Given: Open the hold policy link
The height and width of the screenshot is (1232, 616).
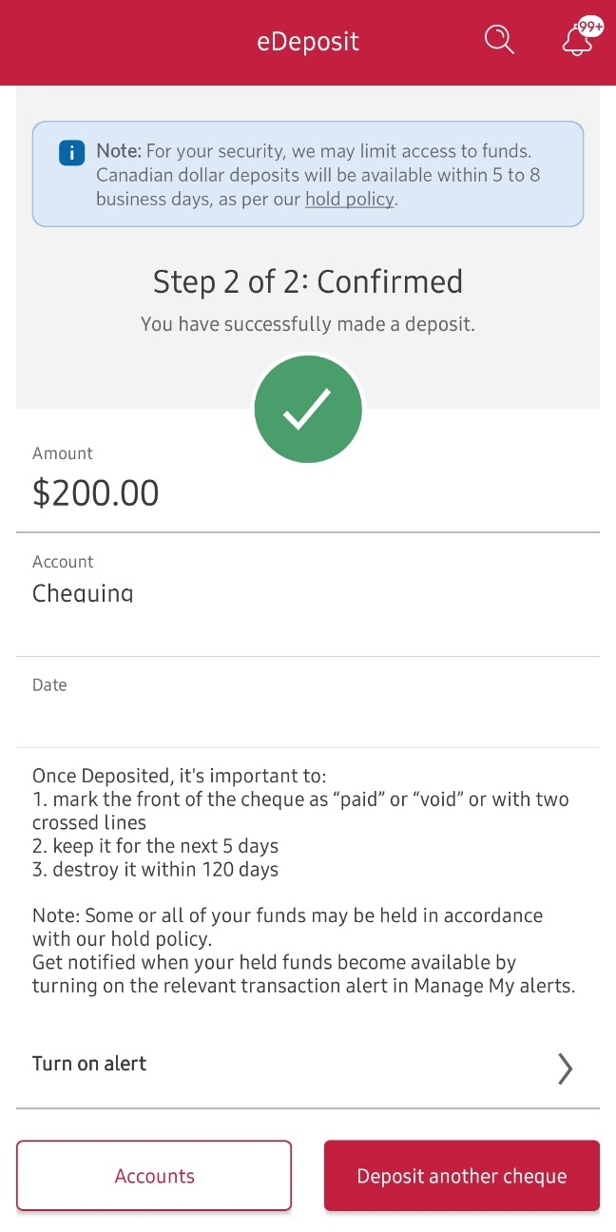Looking at the screenshot, I should click(x=349, y=200).
